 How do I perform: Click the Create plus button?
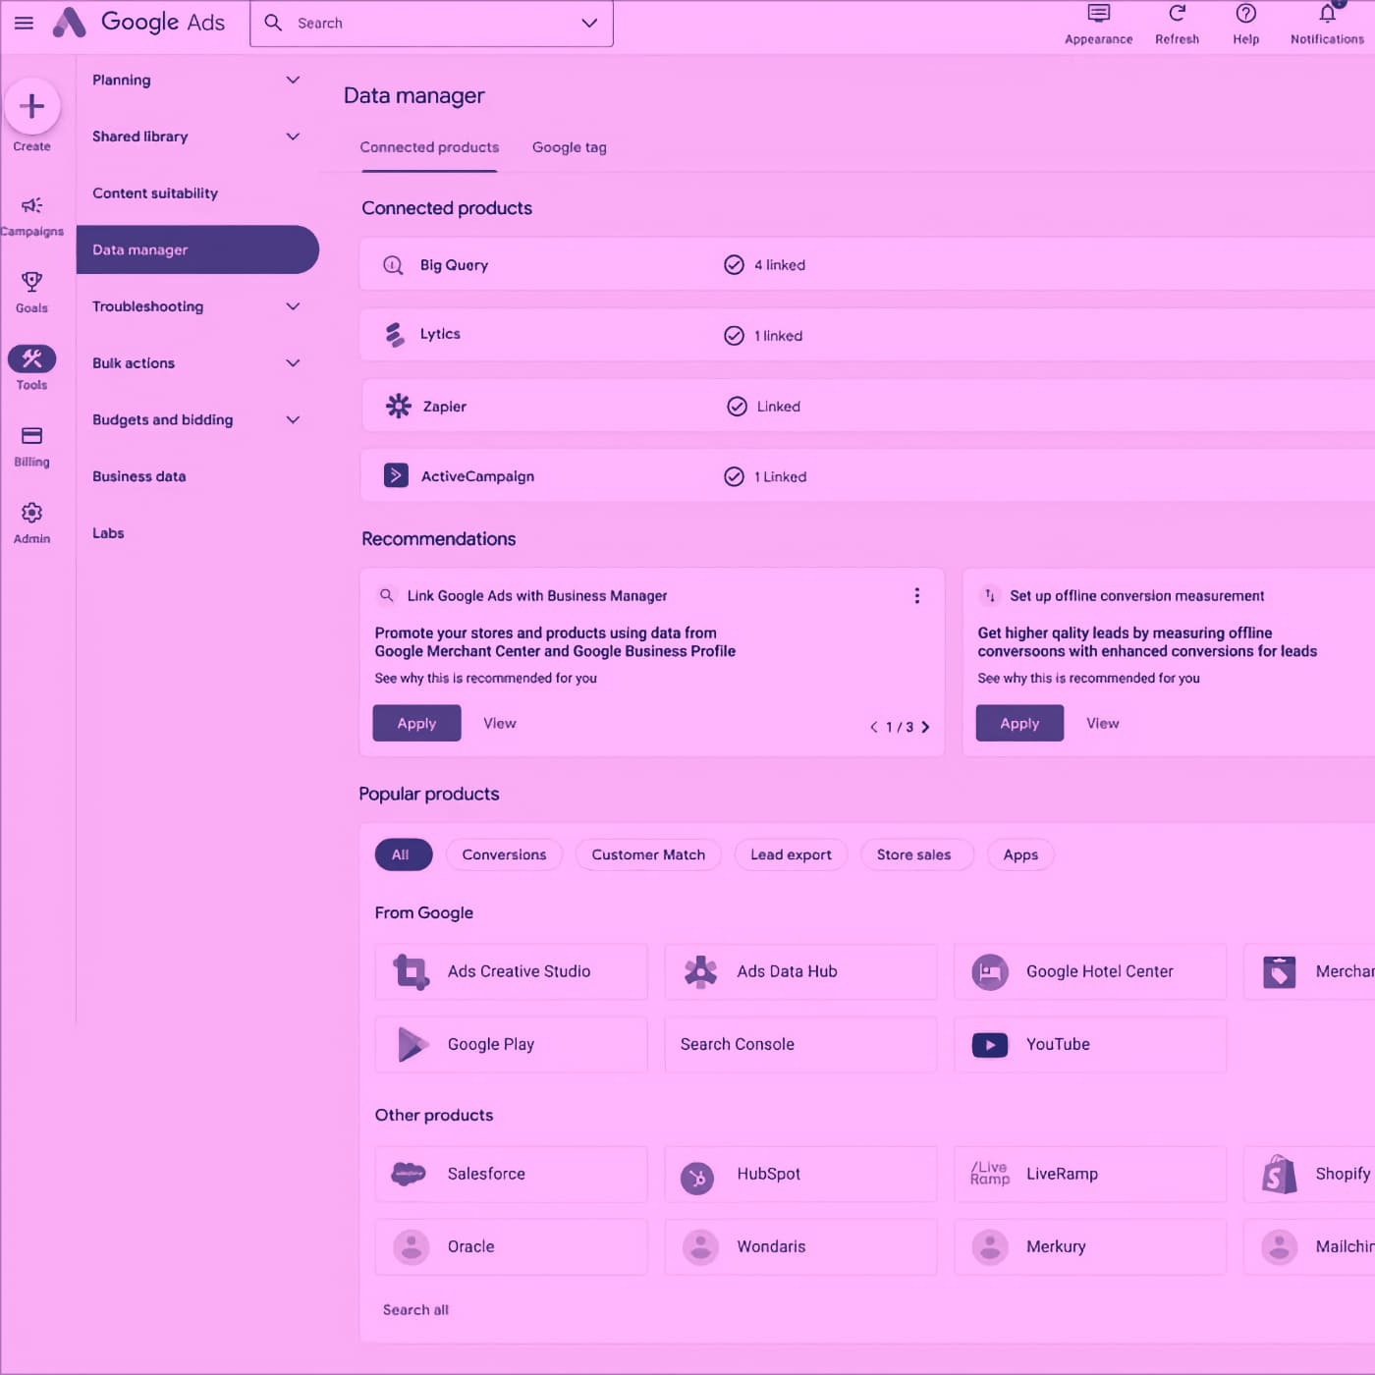click(x=31, y=106)
